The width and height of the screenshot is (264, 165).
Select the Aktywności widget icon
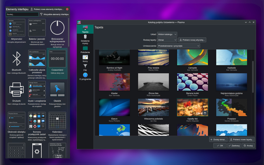[x=17, y=28]
